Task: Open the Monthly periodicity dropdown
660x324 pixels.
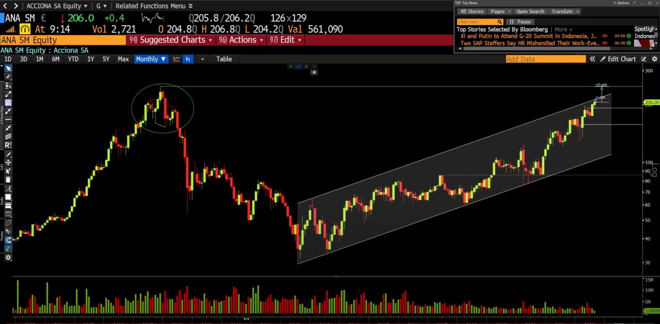Action: (151, 59)
